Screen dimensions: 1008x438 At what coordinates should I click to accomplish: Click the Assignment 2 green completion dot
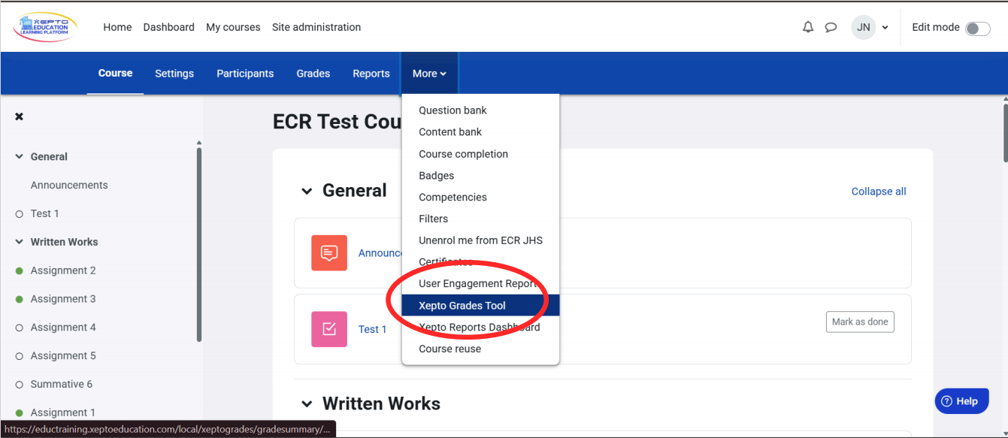pyautogui.click(x=20, y=270)
